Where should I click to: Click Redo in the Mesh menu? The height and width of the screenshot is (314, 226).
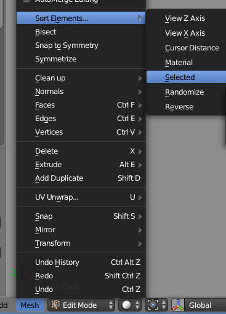pos(81,276)
